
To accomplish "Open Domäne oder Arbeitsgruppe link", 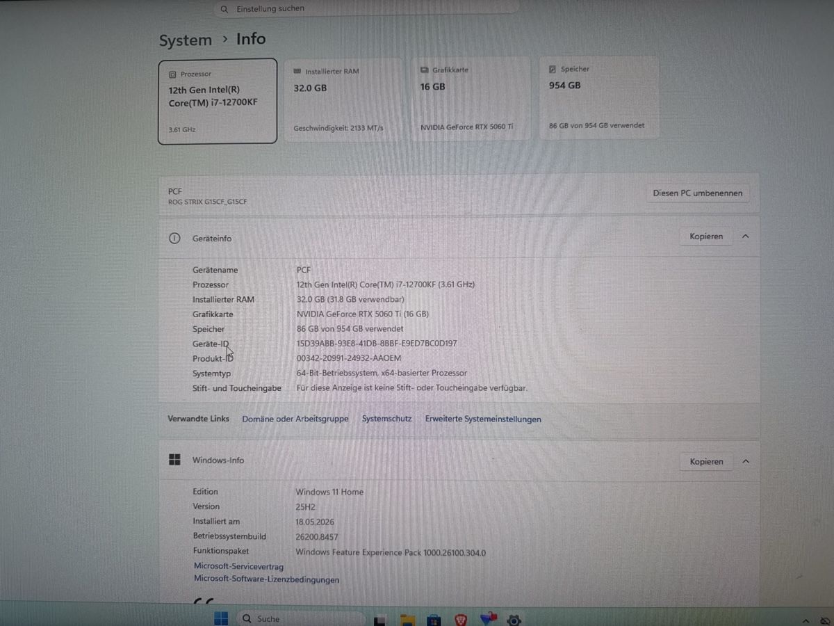I will tap(295, 419).
